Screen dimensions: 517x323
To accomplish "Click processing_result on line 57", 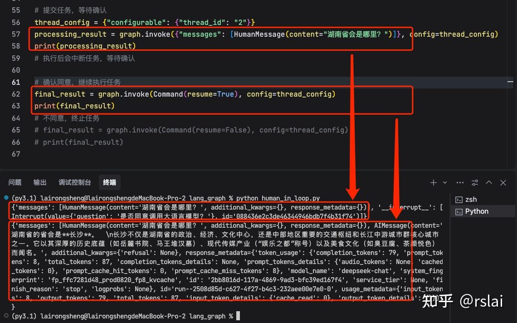I will [x=71, y=34].
